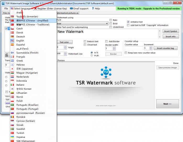
Task: Adjust Border width stepper
Action: (x=114, y=48)
